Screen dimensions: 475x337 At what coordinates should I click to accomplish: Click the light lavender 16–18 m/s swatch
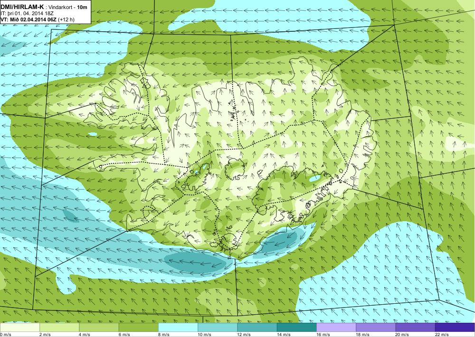click(x=336, y=328)
